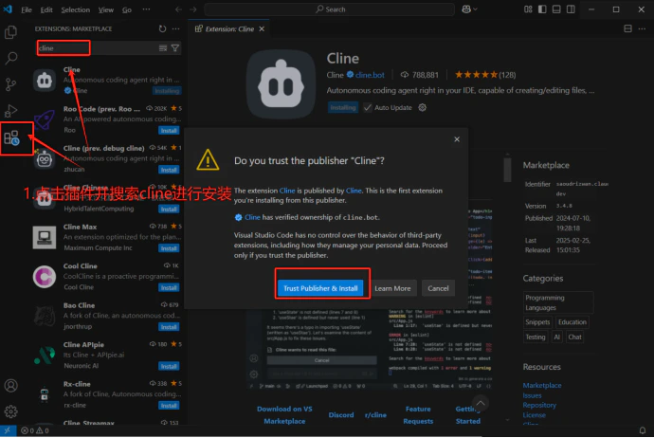Click the command center Search box

coord(330,9)
